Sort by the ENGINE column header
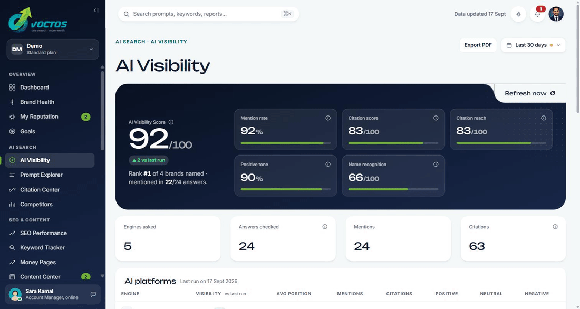The height and width of the screenshot is (309, 580). (130, 294)
